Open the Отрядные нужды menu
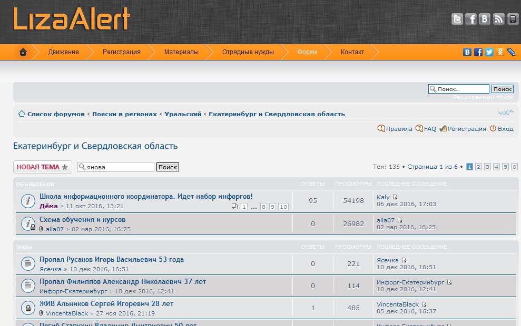 click(248, 52)
